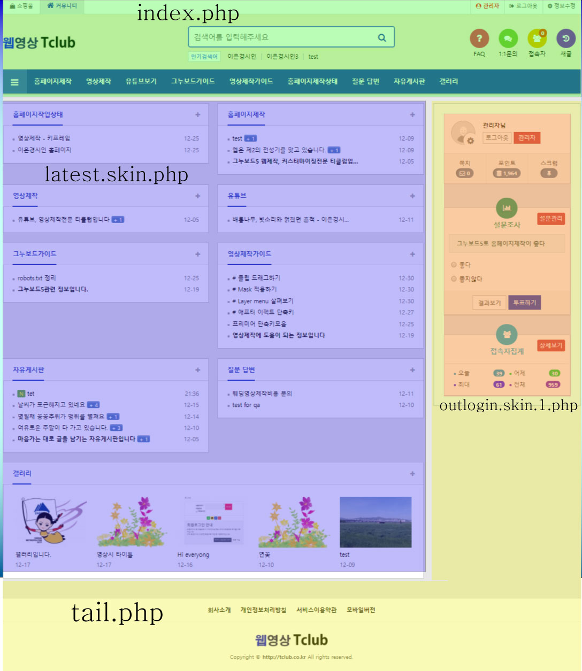Open 영상제작 navigation menu item
The image size is (582, 671).
point(98,81)
